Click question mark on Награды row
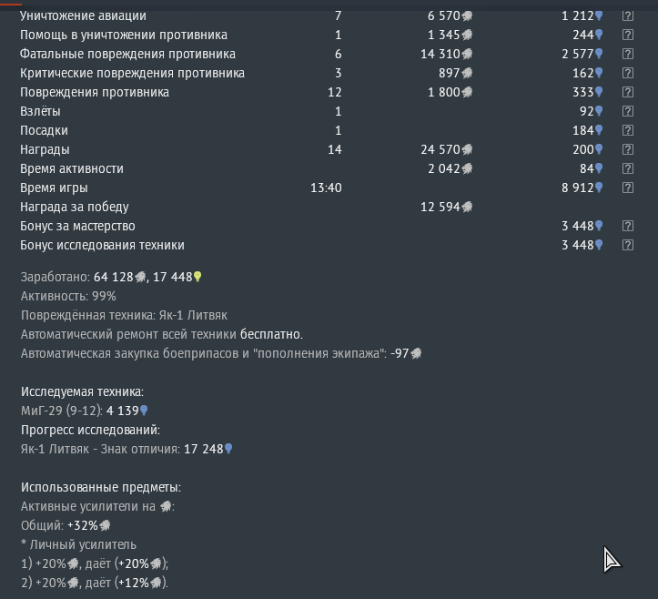This screenshot has height=599, width=658. tap(627, 150)
